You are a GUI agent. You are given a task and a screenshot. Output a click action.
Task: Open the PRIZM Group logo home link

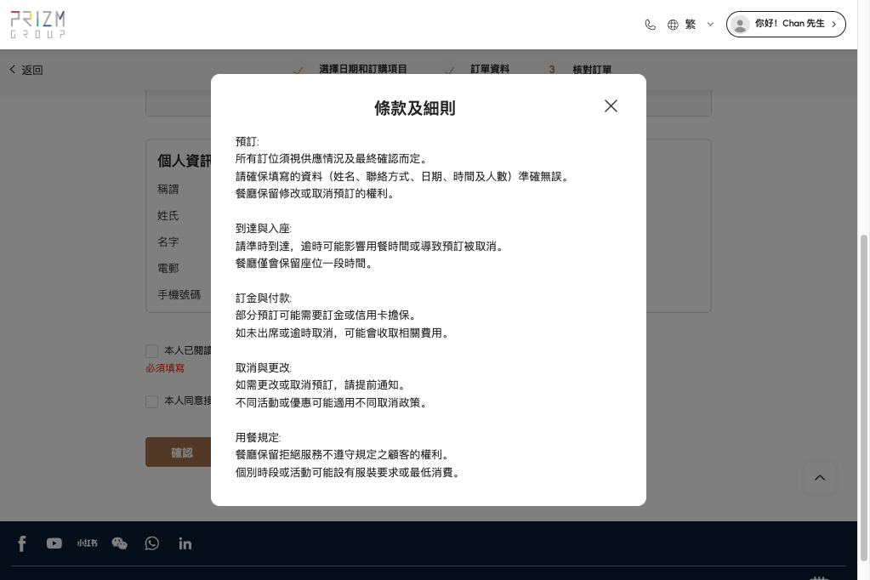tap(37, 25)
